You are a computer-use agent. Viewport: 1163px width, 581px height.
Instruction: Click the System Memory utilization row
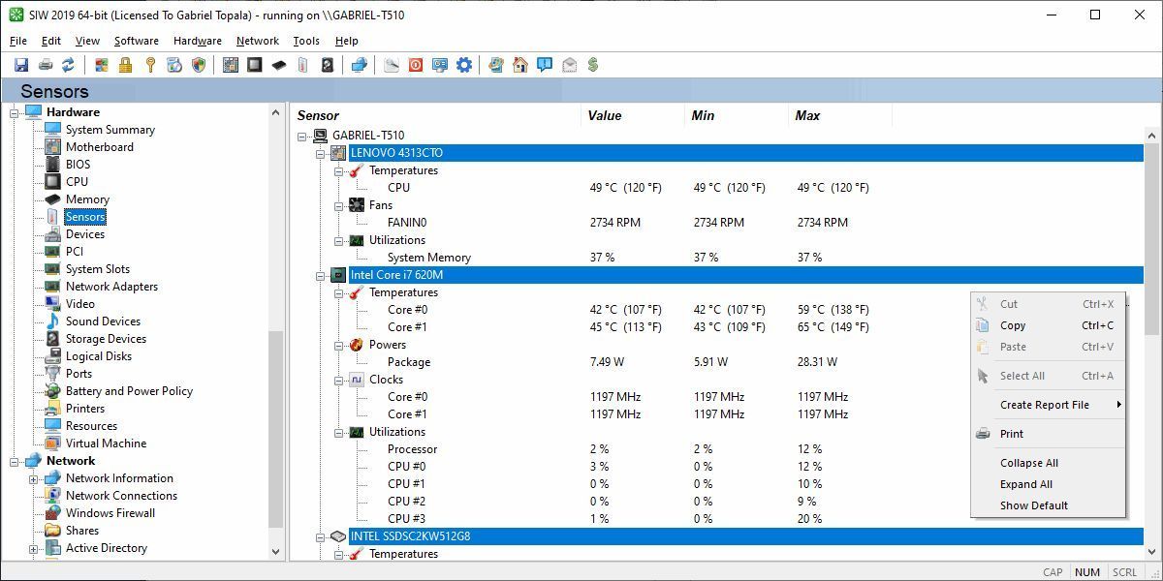point(717,258)
